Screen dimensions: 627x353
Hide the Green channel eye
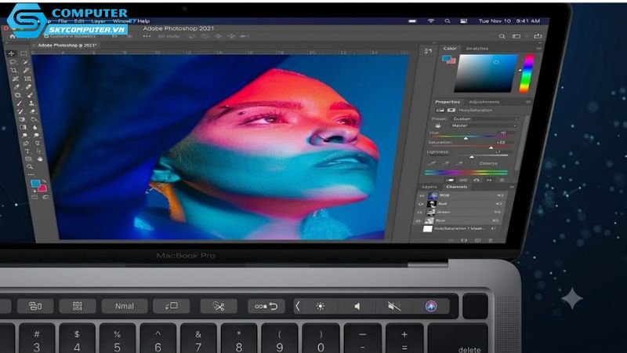click(x=419, y=212)
